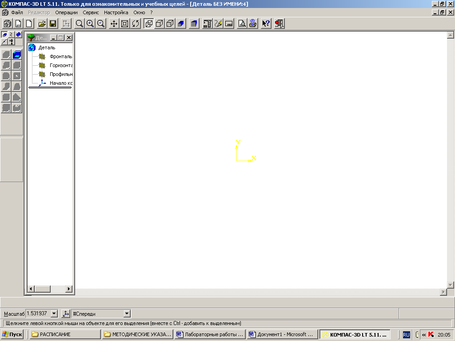Image resolution: width=455 pixels, height=341 pixels.
Task: Switch display to thin hidden lines
Action: point(170,24)
